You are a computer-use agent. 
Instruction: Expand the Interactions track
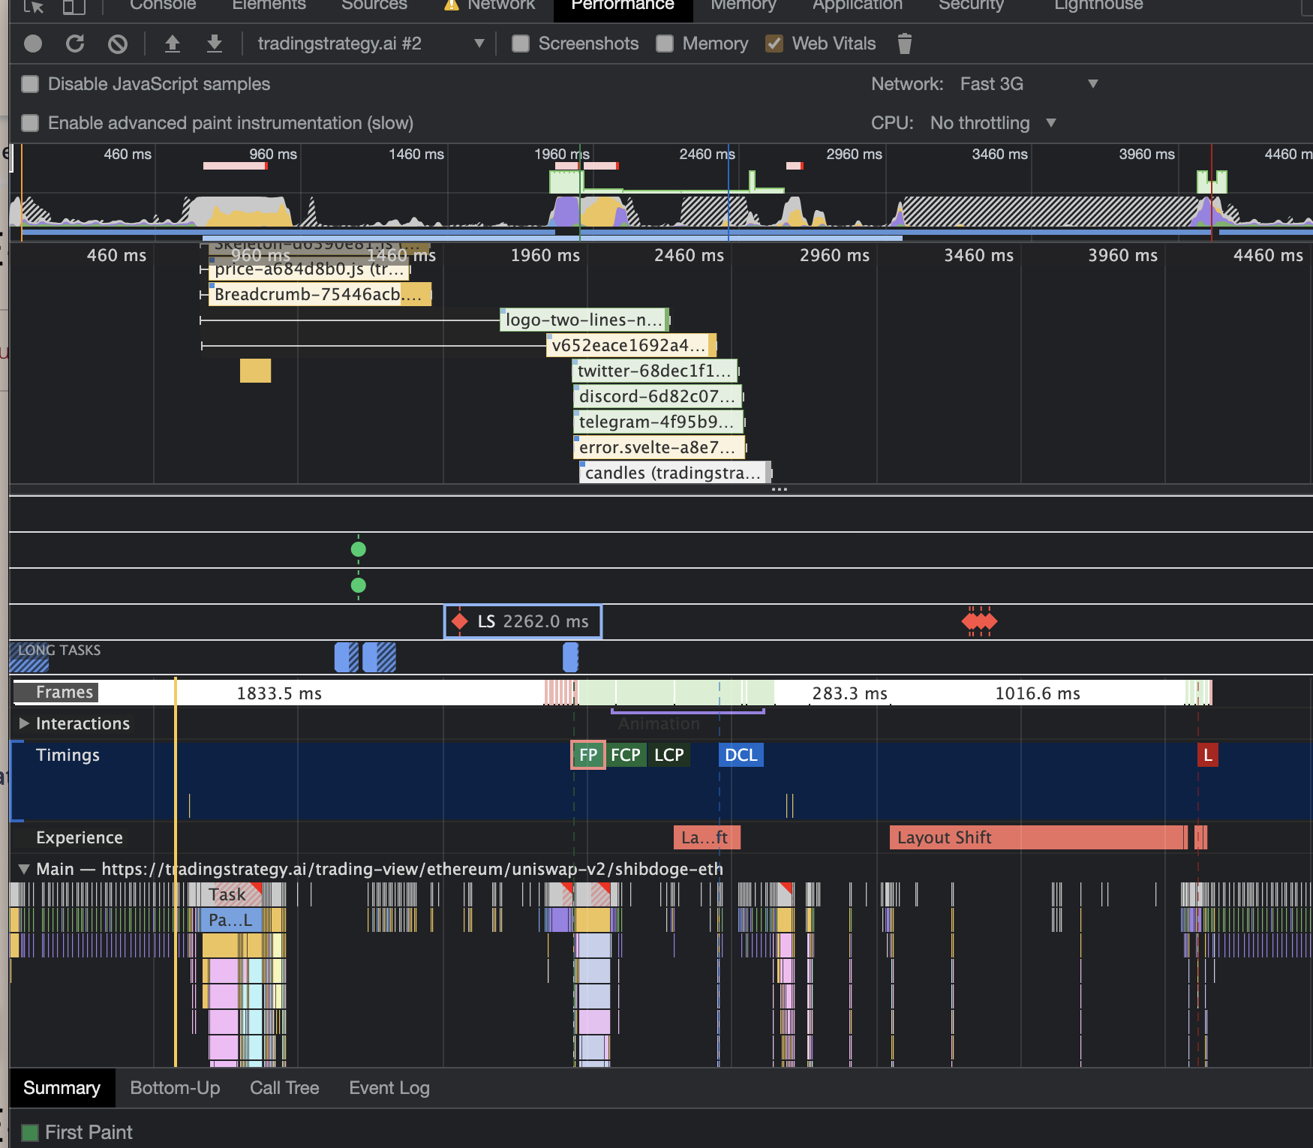(24, 723)
